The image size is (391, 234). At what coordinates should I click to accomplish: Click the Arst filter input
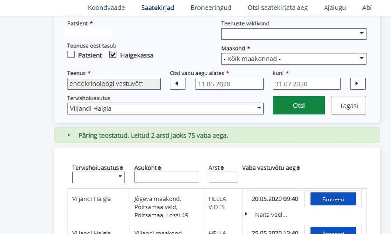click(223, 177)
